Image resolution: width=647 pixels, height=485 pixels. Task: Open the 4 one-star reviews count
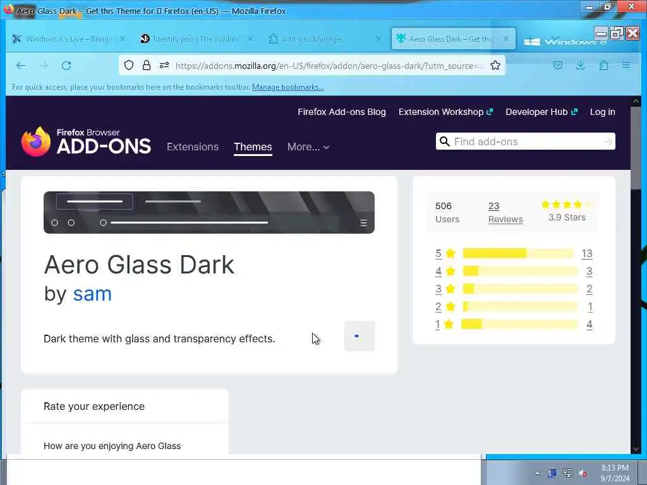(590, 324)
